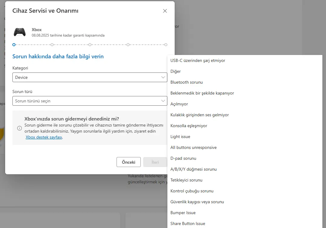Viewport: 326px width, 228px height.
Task: Select Bluetooth sorunu option
Action: click(245, 82)
